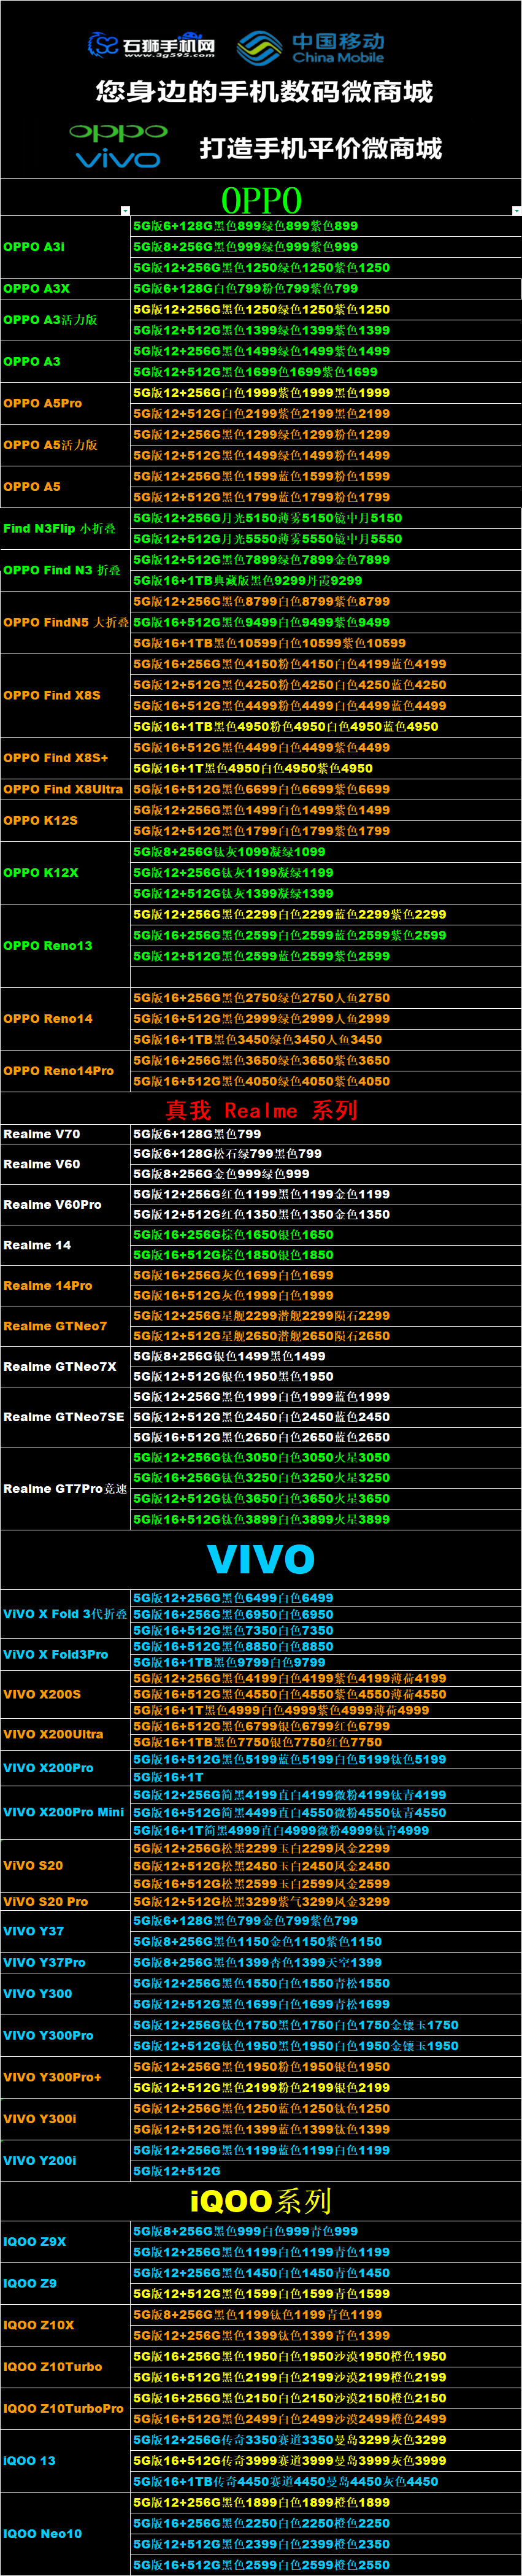Open the filter dropdown left of OPPO header
This screenshot has height=2576, width=522.
coord(125,211)
